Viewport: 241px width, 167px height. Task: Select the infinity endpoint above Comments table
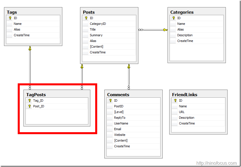pos(129,87)
